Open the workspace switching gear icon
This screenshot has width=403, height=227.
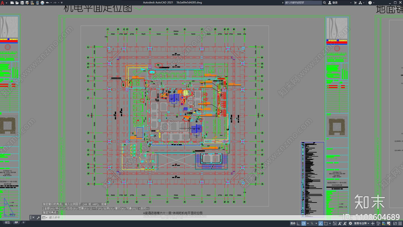click(350, 223)
